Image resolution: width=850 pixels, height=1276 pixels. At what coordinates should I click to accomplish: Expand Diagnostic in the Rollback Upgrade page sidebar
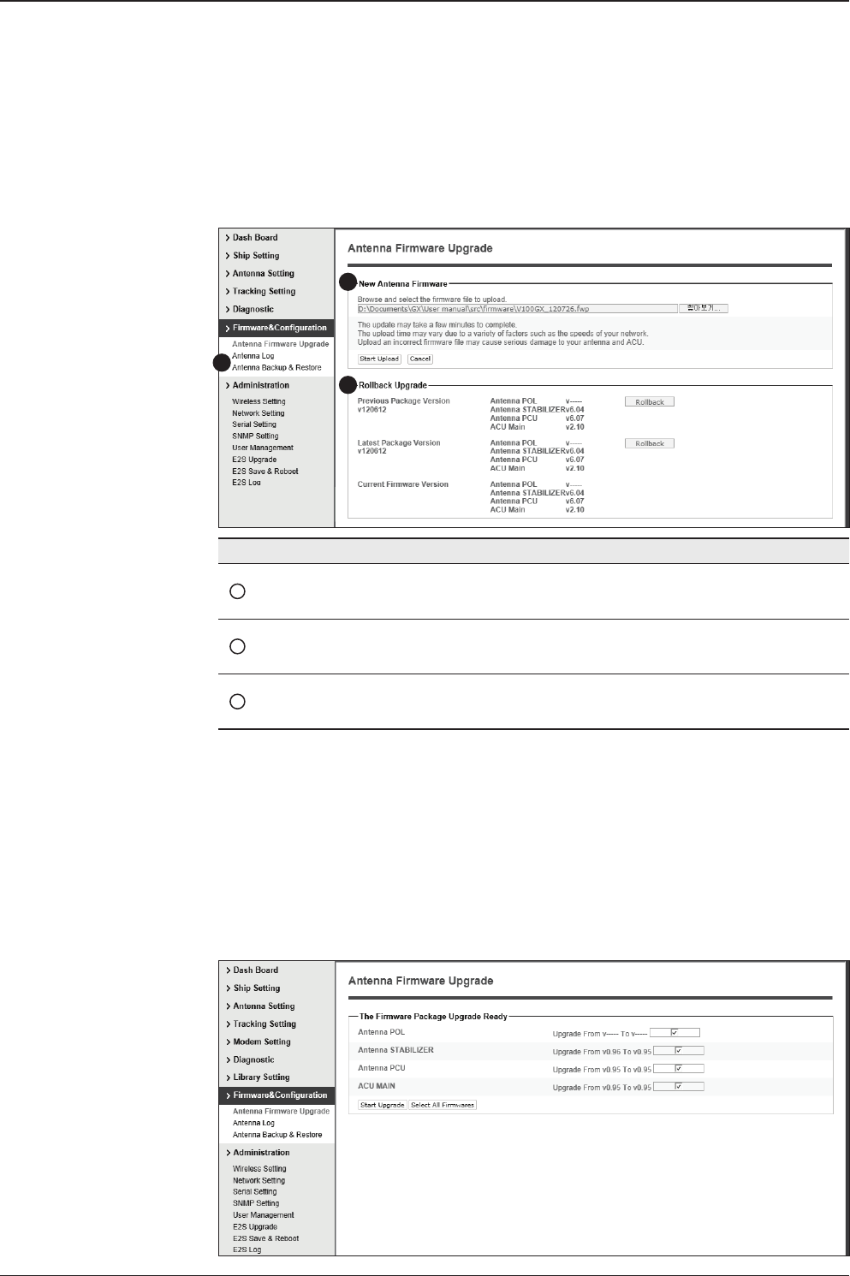pos(253,310)
